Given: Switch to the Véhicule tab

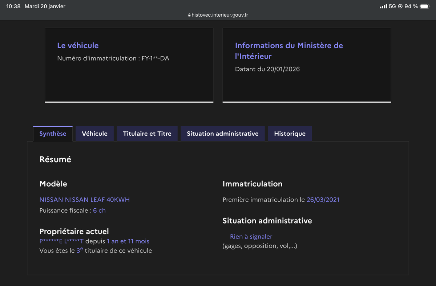Looking at the screenshot, I should tap(94, 134).
